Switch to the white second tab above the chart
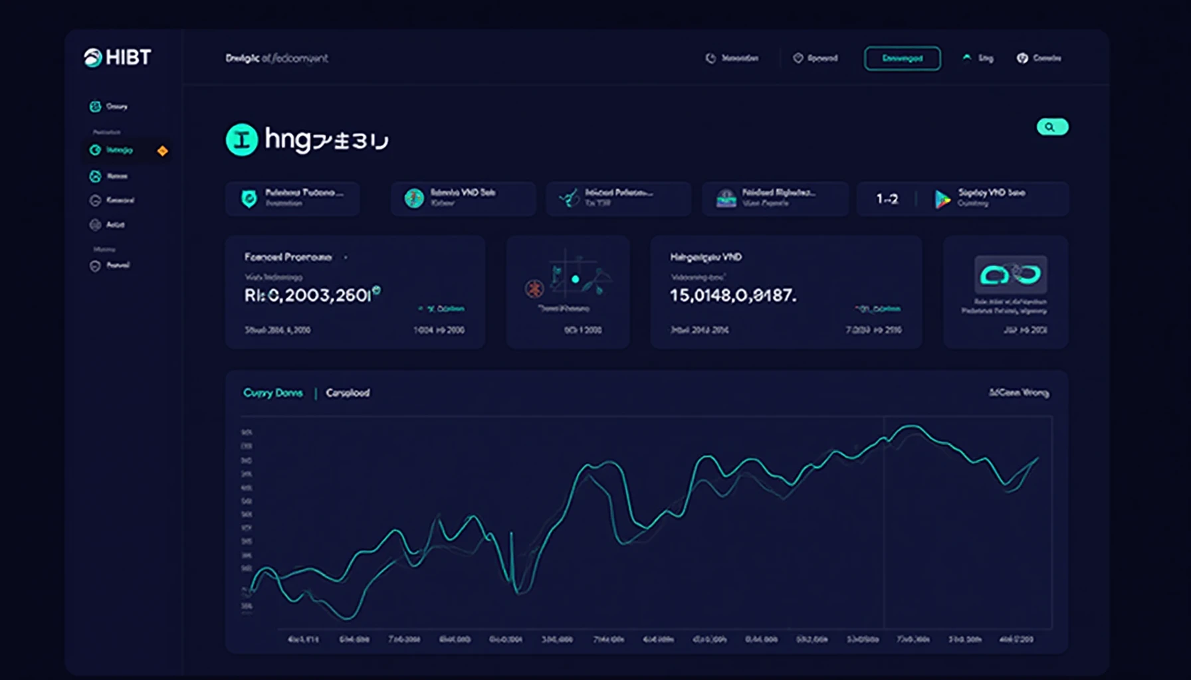1191x680 pixels. [348, 393]
